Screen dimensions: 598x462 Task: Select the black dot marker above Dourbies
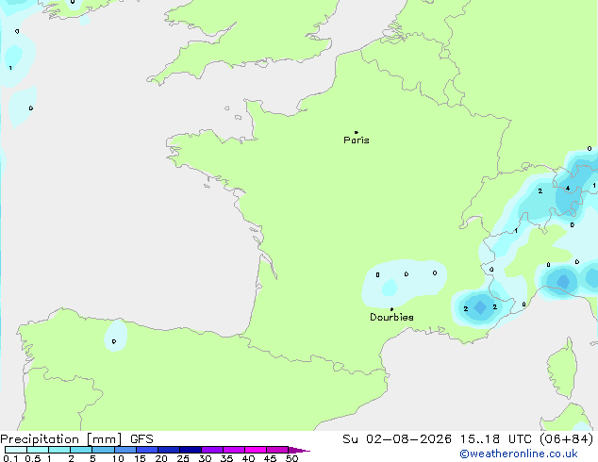(391, 309)
